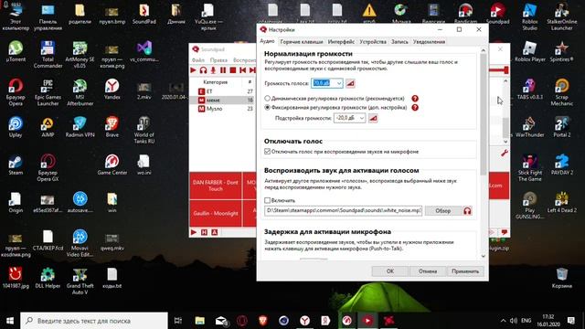Click taskbar search box

coord(93,321)
